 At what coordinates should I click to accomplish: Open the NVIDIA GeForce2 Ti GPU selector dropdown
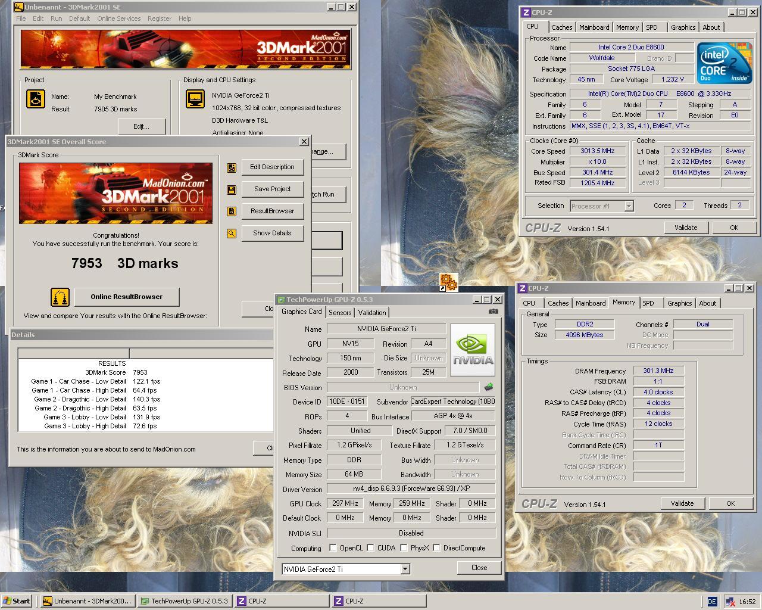click(405, 569)
